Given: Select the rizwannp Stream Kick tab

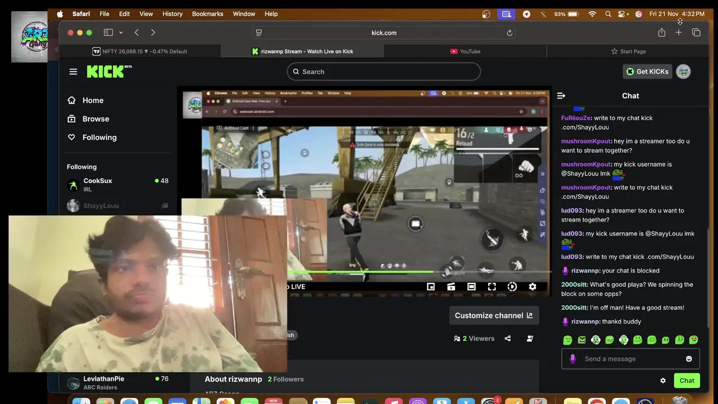Looking at the screenshot, I should point(302,51).
